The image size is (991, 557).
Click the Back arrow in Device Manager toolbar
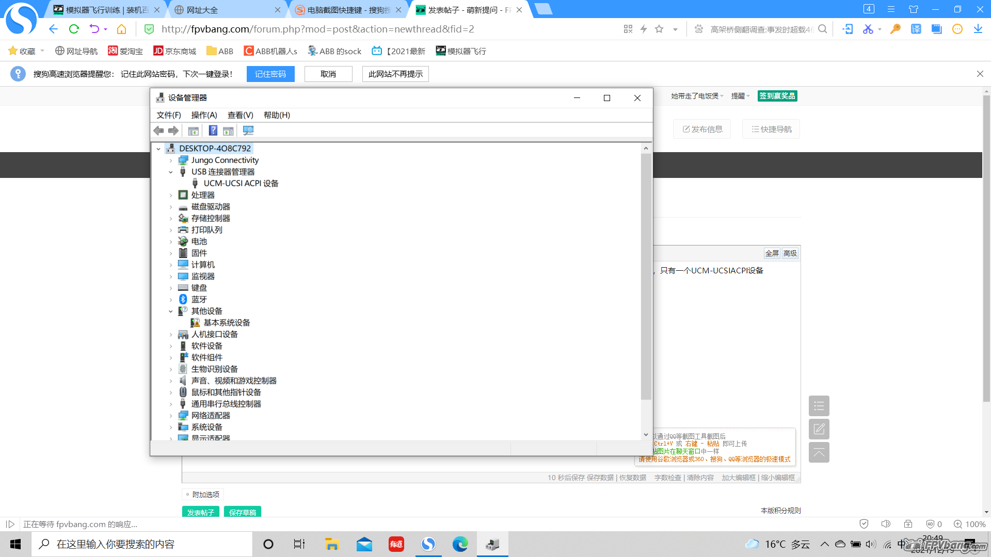click(x=158, y=130)
